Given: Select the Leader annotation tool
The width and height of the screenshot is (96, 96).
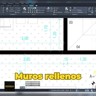Looking at the screenshot, I should point(18,10).
